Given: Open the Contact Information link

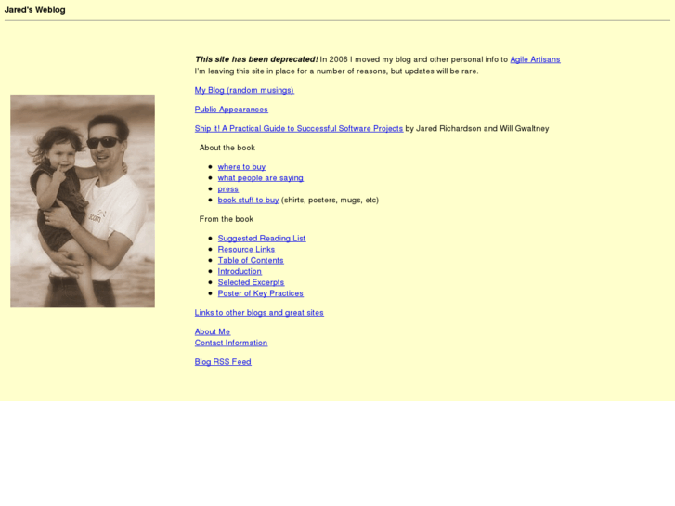Looking at the screenshot, I should coord(231,343).
